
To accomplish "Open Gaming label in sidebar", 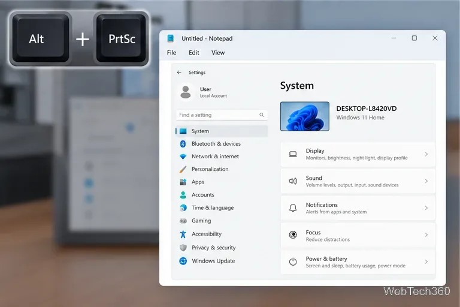I will coord(201,221).
